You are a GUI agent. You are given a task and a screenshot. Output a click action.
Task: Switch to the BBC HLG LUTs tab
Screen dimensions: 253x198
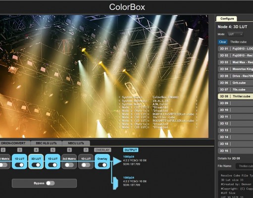point(46,143)
